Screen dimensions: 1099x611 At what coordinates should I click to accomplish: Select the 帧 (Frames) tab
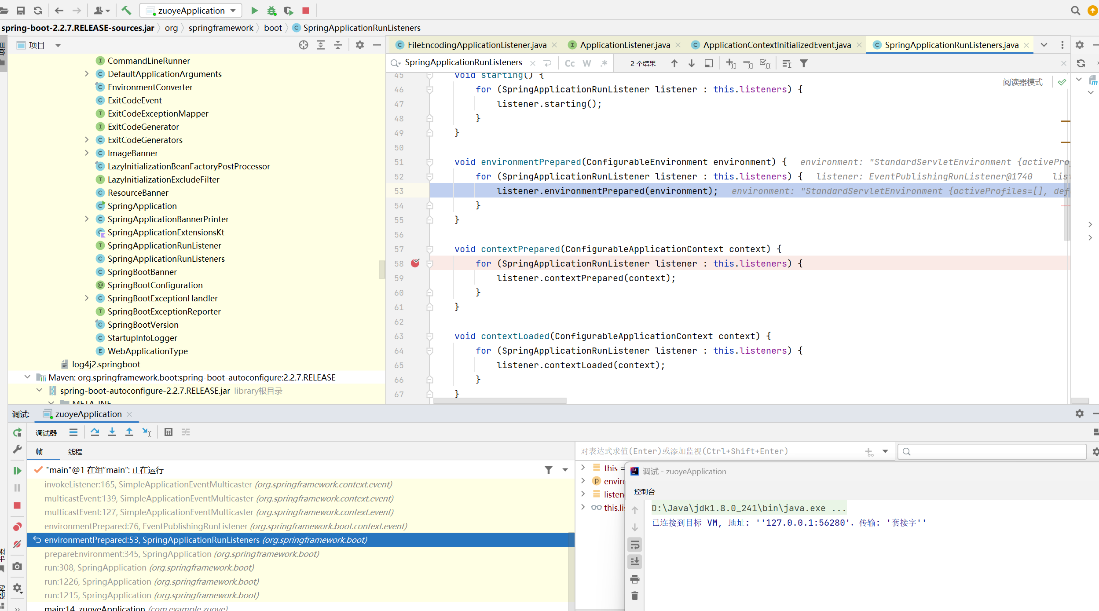tap(39, 452)
